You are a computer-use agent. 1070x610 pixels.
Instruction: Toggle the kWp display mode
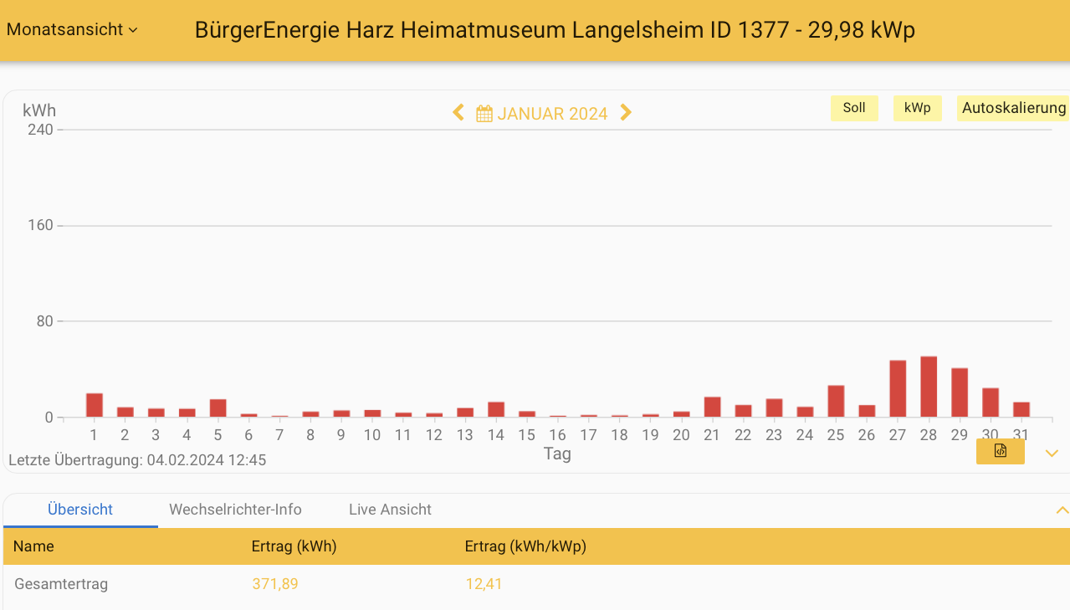pos(917,108)
